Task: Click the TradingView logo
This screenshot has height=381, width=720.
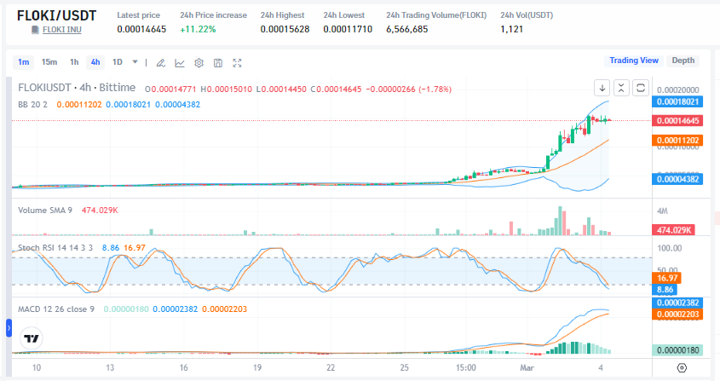Action: coord(32,338)
